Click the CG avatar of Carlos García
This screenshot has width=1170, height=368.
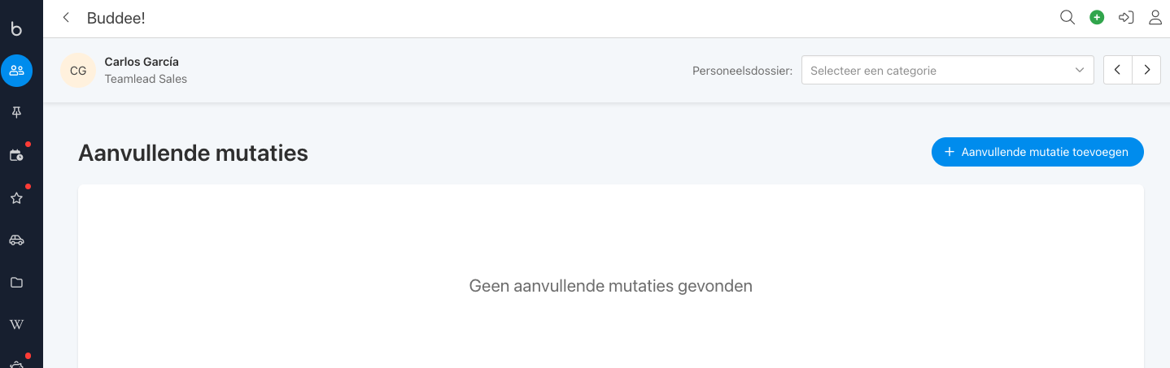point(78,71)
